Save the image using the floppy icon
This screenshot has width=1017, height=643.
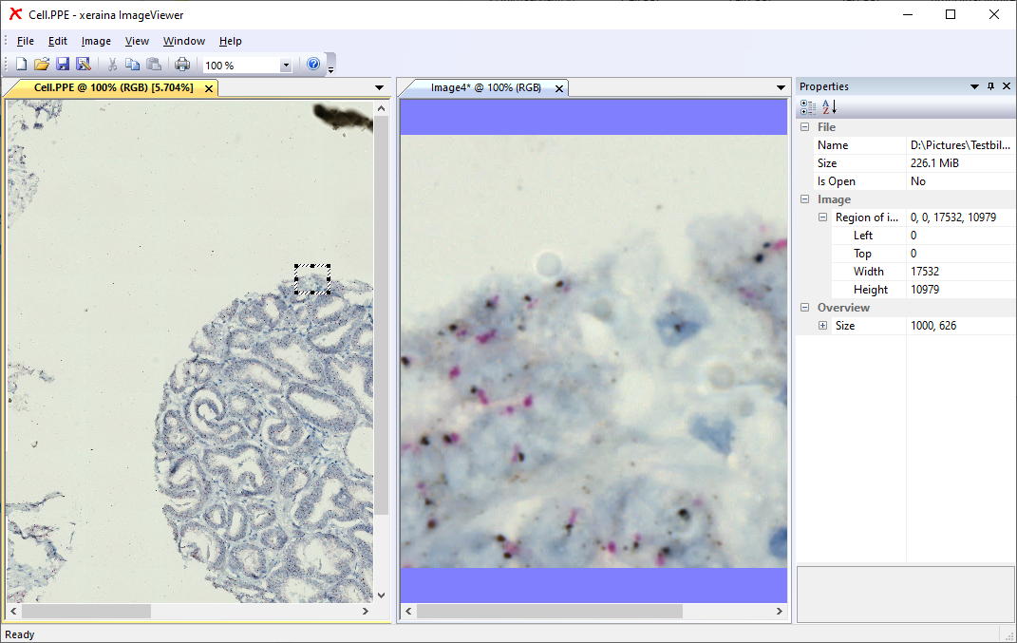pyautogui.click(x=63, y=65)
